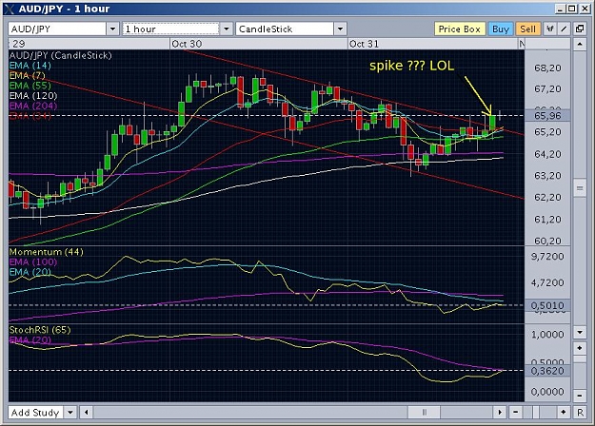
Task: Select the EMA (204) legend label
Action: pos(33,106)
